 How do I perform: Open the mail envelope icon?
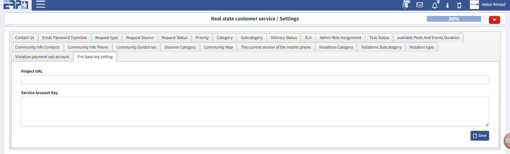pyautogui.click(x=420, y=5)
